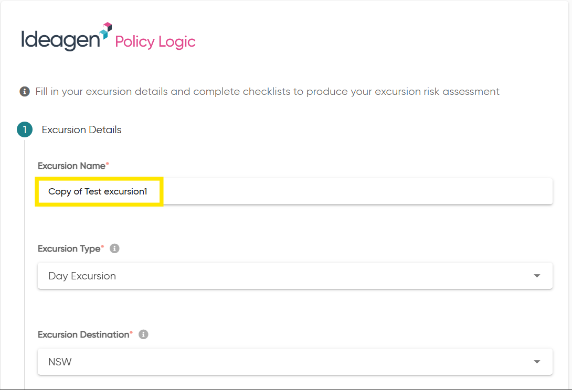Click the Ideagen wordmark logo
This screenshot has width=572, height=390.
point(60,40)
